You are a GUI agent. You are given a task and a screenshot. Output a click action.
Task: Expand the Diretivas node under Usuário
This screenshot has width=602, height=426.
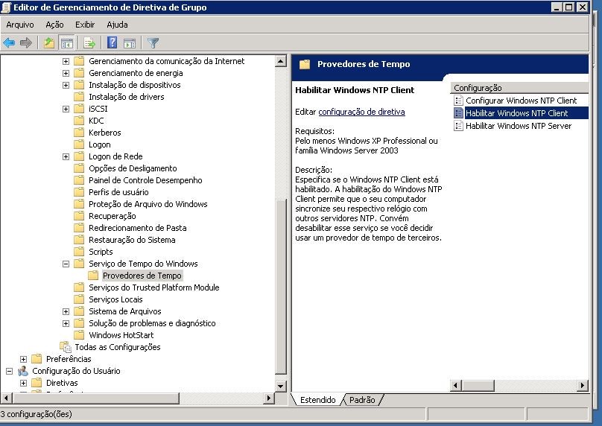(x=23, y=383)
